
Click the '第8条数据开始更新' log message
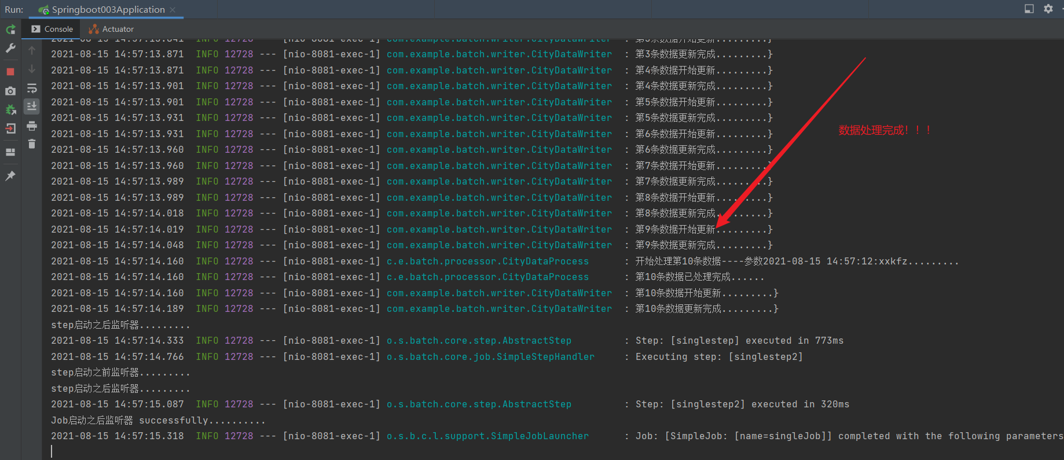pos(704,197)
